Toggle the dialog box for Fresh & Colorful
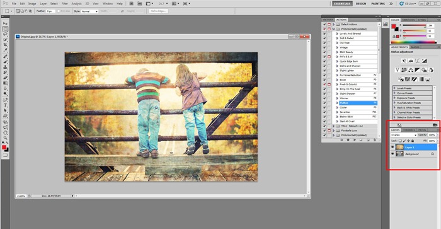Image resolution: width=441 pixels, height=229 pixels. 329,85
